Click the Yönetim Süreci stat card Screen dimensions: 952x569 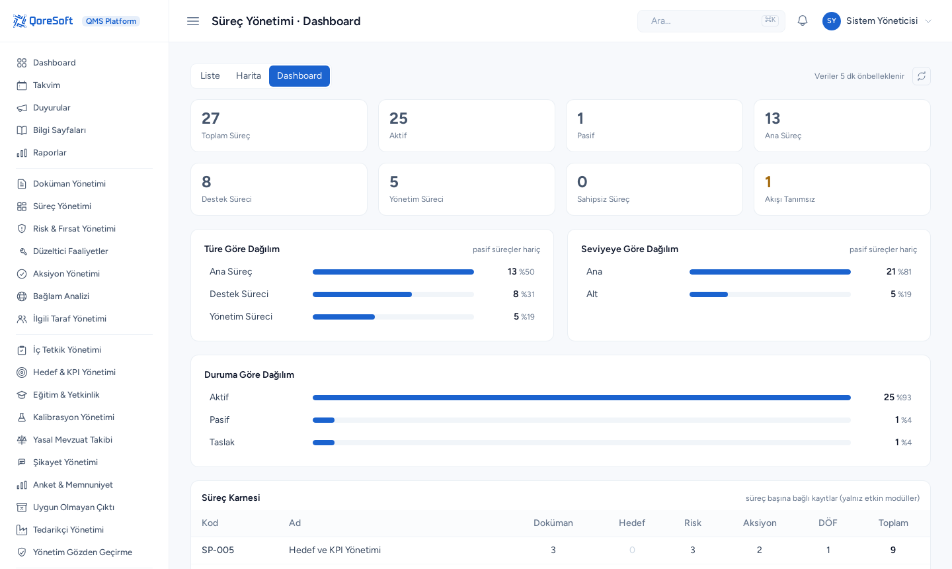467,189
